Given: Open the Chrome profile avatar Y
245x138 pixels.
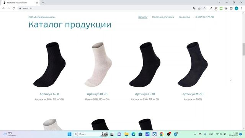Looking at the screenshot, I should point(237,8).
